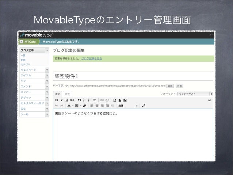Expand the ツール sidebar menu arrow
233x175 pixels.
47,114
